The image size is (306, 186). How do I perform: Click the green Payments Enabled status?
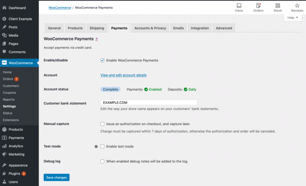click(153, 89)
